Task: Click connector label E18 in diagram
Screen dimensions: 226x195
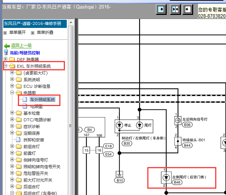Action: pyautogui.click(x=109, y=146)
